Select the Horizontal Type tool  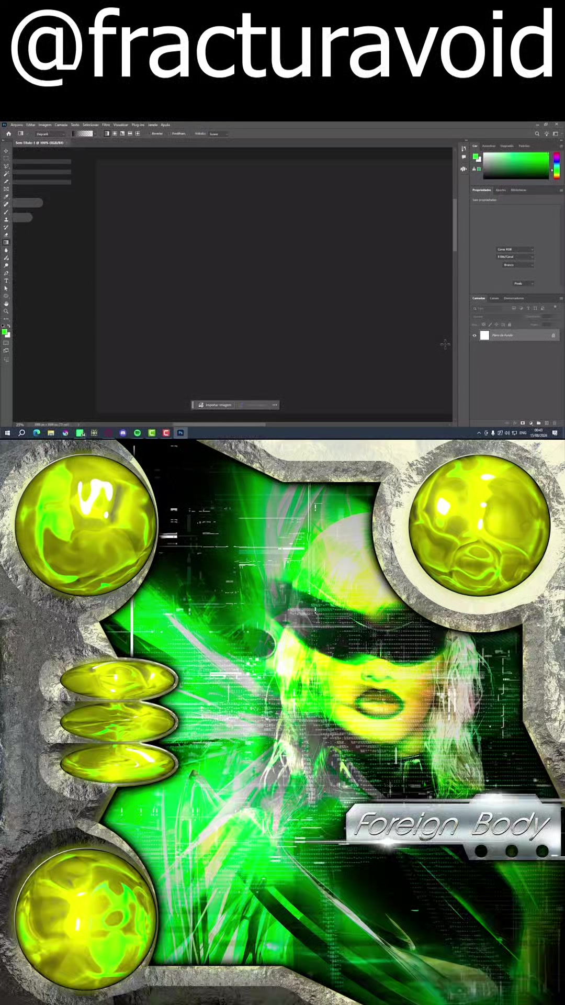click(x=6, y=281)
